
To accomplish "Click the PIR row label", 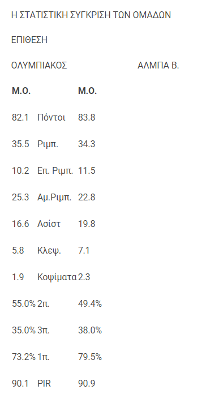I will [44, 383].
